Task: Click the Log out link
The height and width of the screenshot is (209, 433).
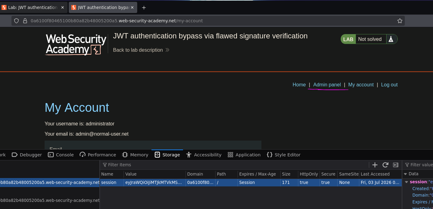Action: tap(389, 85)
